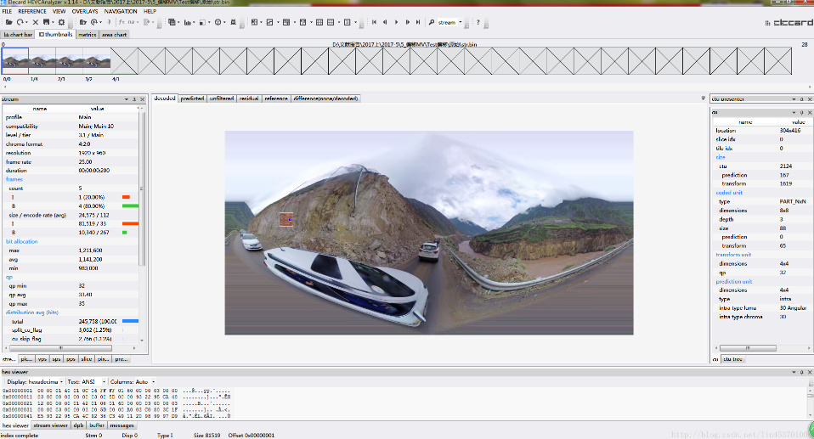The width and height of the screenshot is (814, 439).
Task: Click the question mark help icon
Action: click(478, 22)
